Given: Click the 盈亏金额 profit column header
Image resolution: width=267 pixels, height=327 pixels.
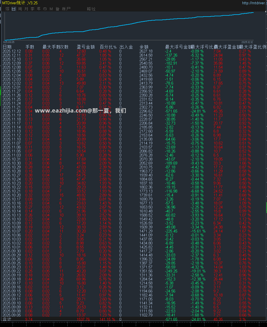Looking at the screenshot, I should click(x=86, y=47).
